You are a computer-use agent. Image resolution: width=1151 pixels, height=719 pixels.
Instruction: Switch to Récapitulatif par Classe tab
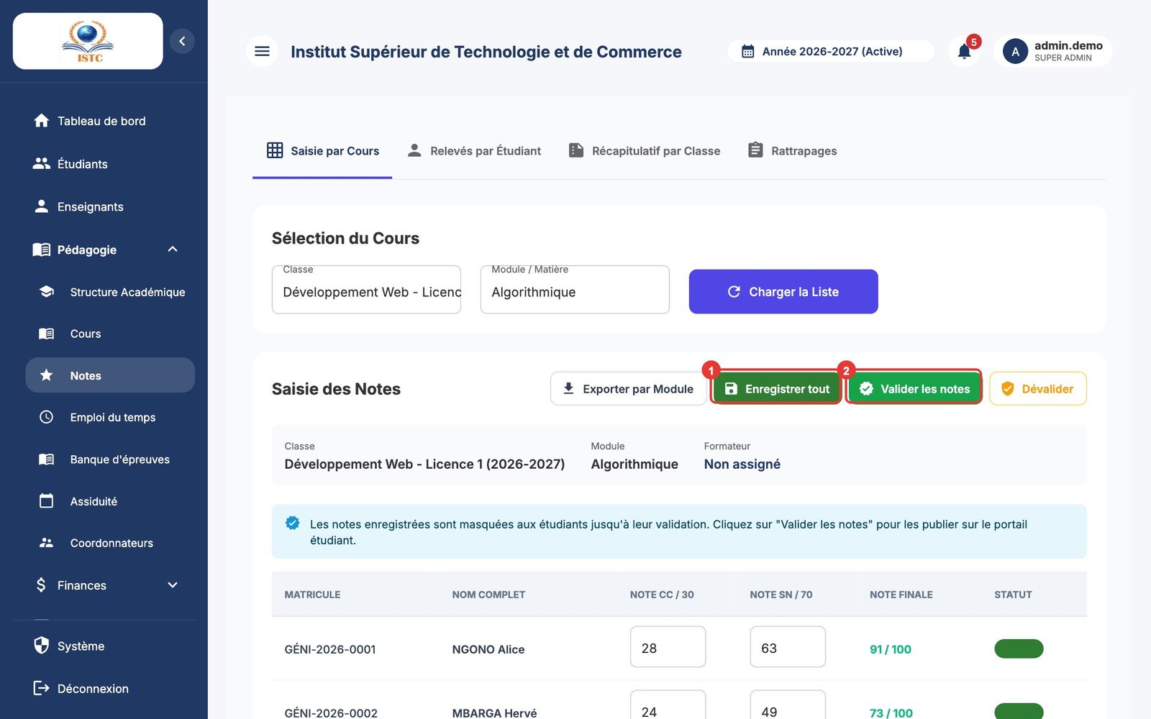tap(645, 151)
